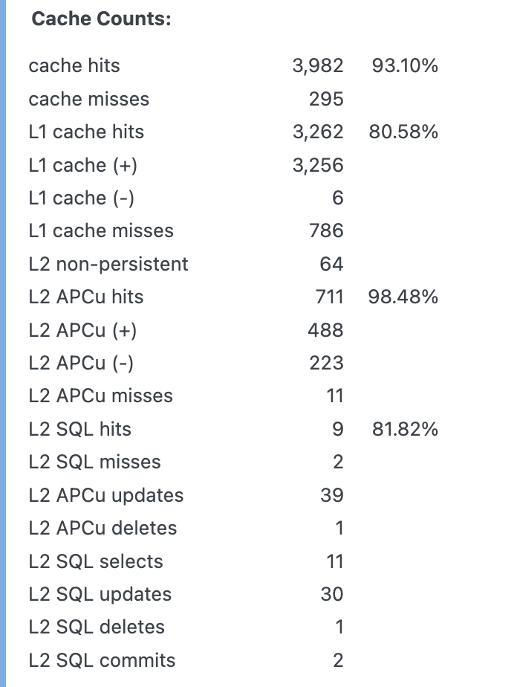Click the 295 cache misses value

[326, 99]
